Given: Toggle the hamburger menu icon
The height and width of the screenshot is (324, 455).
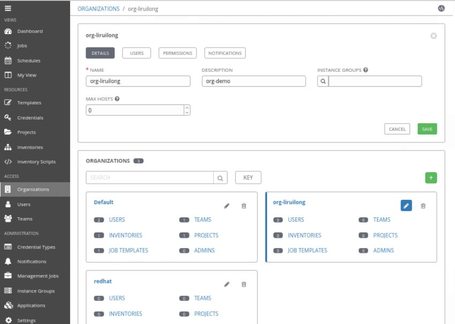Looking at the screenshot, I should coord(8,9).
